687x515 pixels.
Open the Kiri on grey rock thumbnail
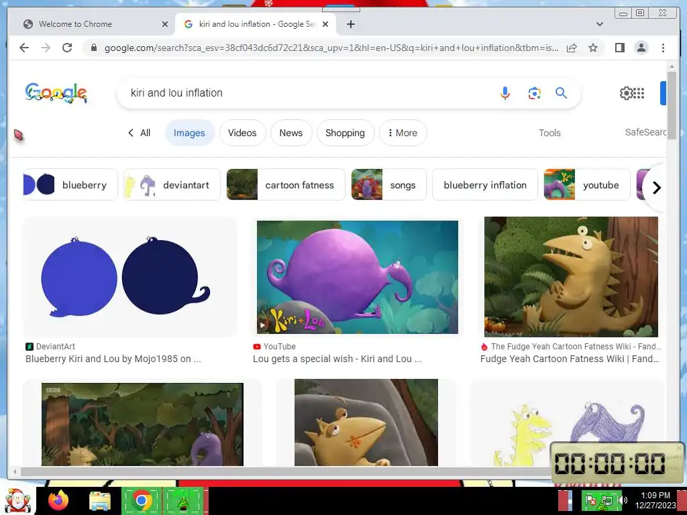tap(366, 422)
